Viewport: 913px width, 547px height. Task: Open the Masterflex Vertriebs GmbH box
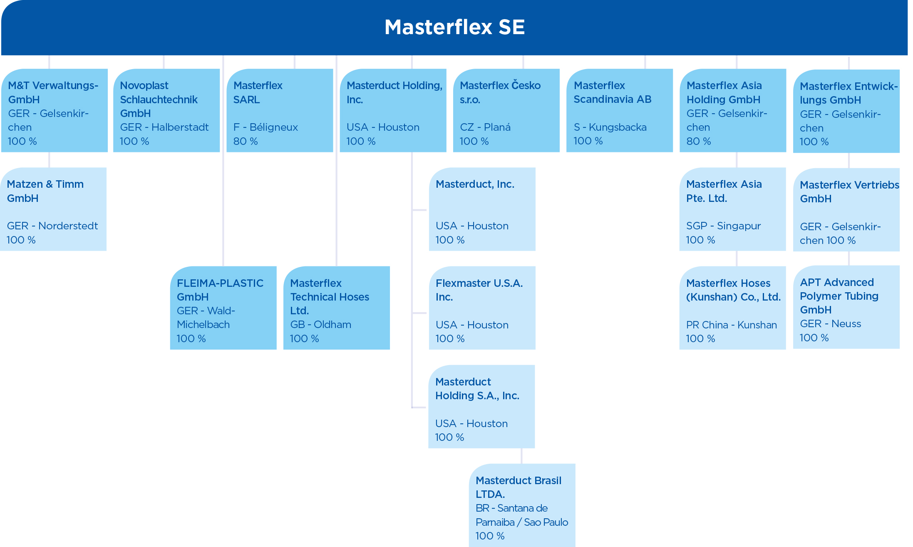pos(846,210)
